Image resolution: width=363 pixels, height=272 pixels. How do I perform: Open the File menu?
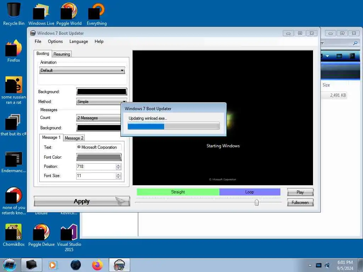tap(38, 41)
